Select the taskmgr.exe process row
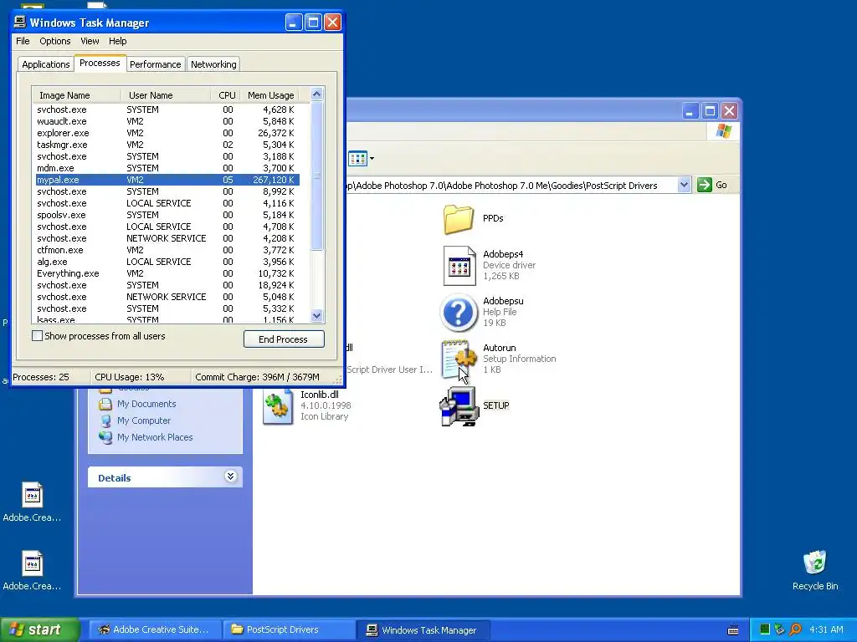The image size is (857, 642). coord(167,145)
